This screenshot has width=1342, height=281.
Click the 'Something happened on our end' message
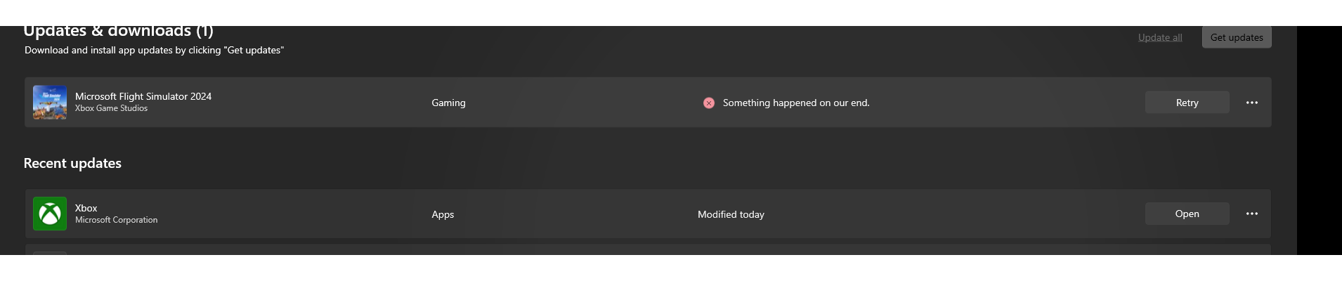click(795, 103)
